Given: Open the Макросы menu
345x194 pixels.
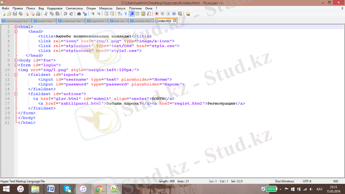Looking at the screenshot, I should pos(106,8).
